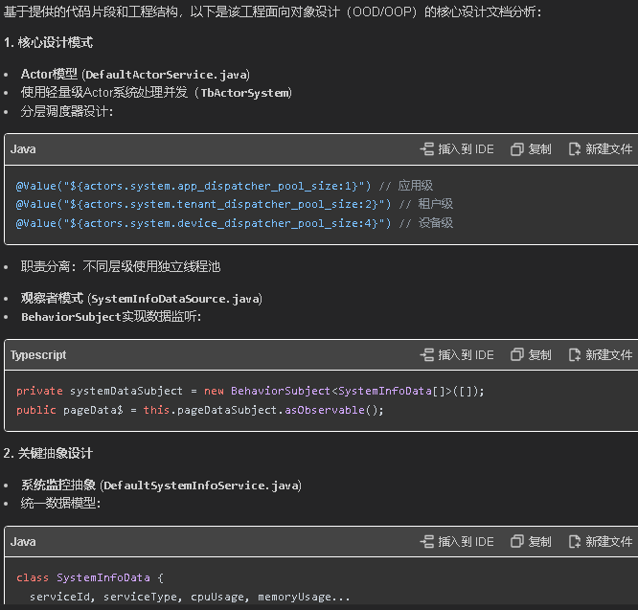Click the device_dispatcher_pool_size code line
The image size is (638, 610).
[x=235, y=223]
